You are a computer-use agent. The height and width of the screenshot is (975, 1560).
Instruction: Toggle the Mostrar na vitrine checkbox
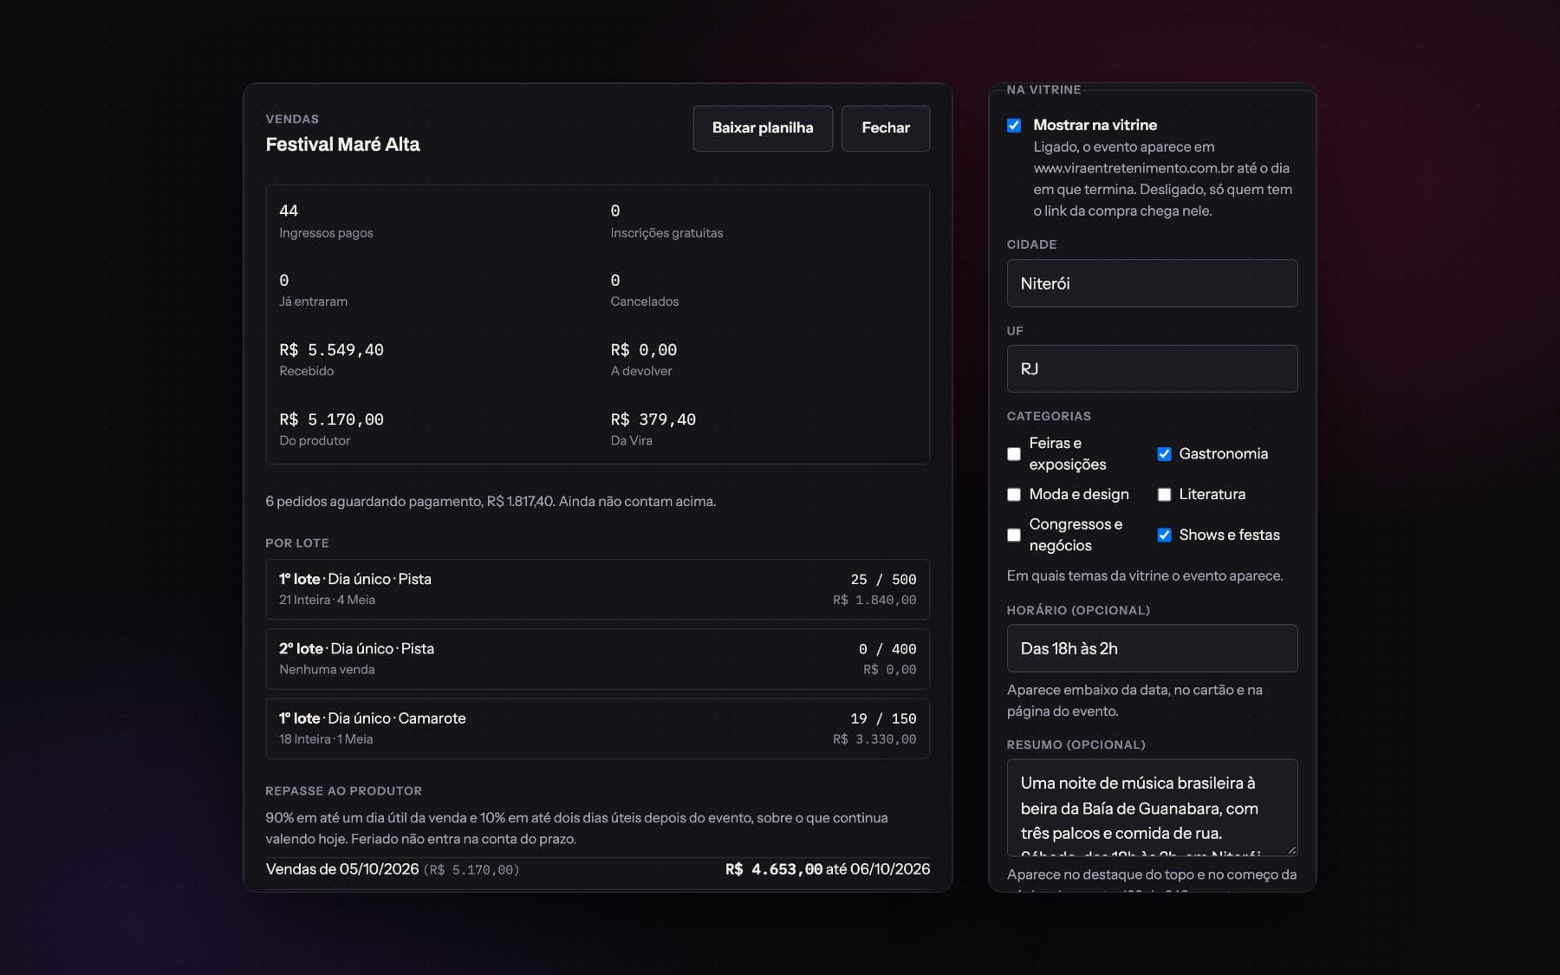(1014, 126)
